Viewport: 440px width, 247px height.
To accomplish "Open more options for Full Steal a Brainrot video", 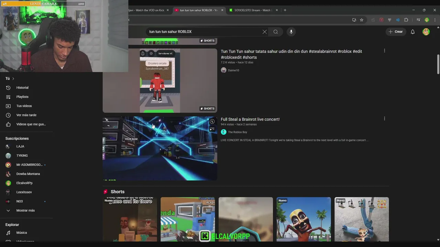I will click(384, 119).
